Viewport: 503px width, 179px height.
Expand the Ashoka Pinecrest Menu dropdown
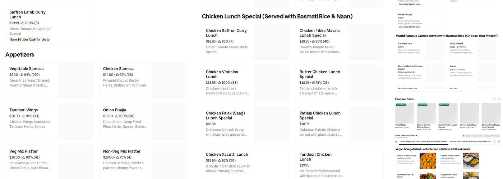(406, 136)
